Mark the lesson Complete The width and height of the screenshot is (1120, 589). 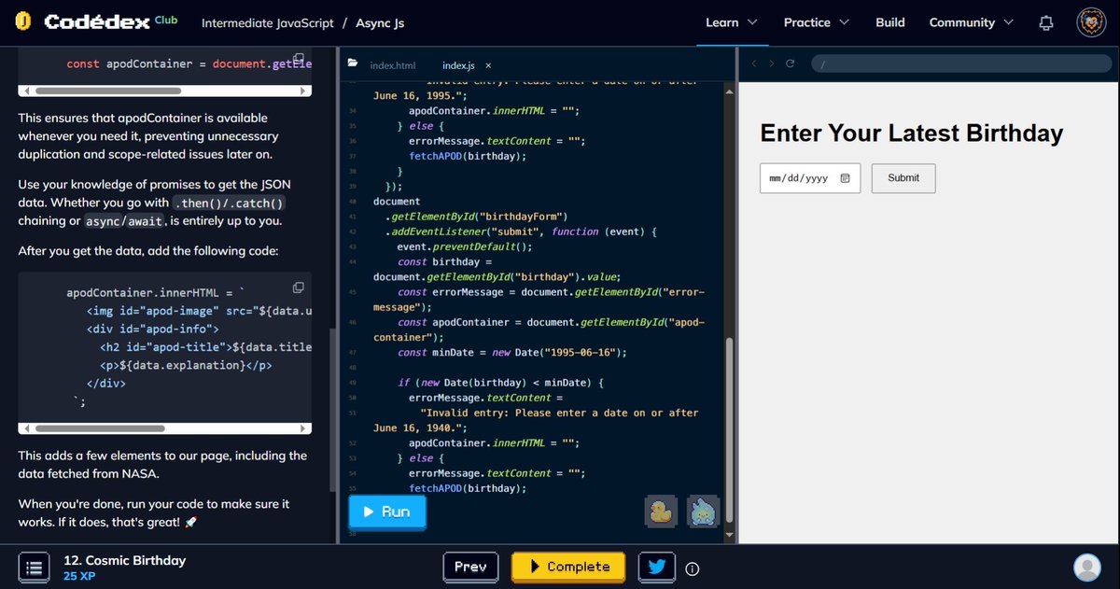tap(569, 567)
